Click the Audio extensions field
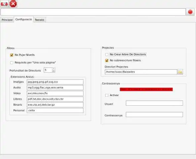 (x=55, y=87)
